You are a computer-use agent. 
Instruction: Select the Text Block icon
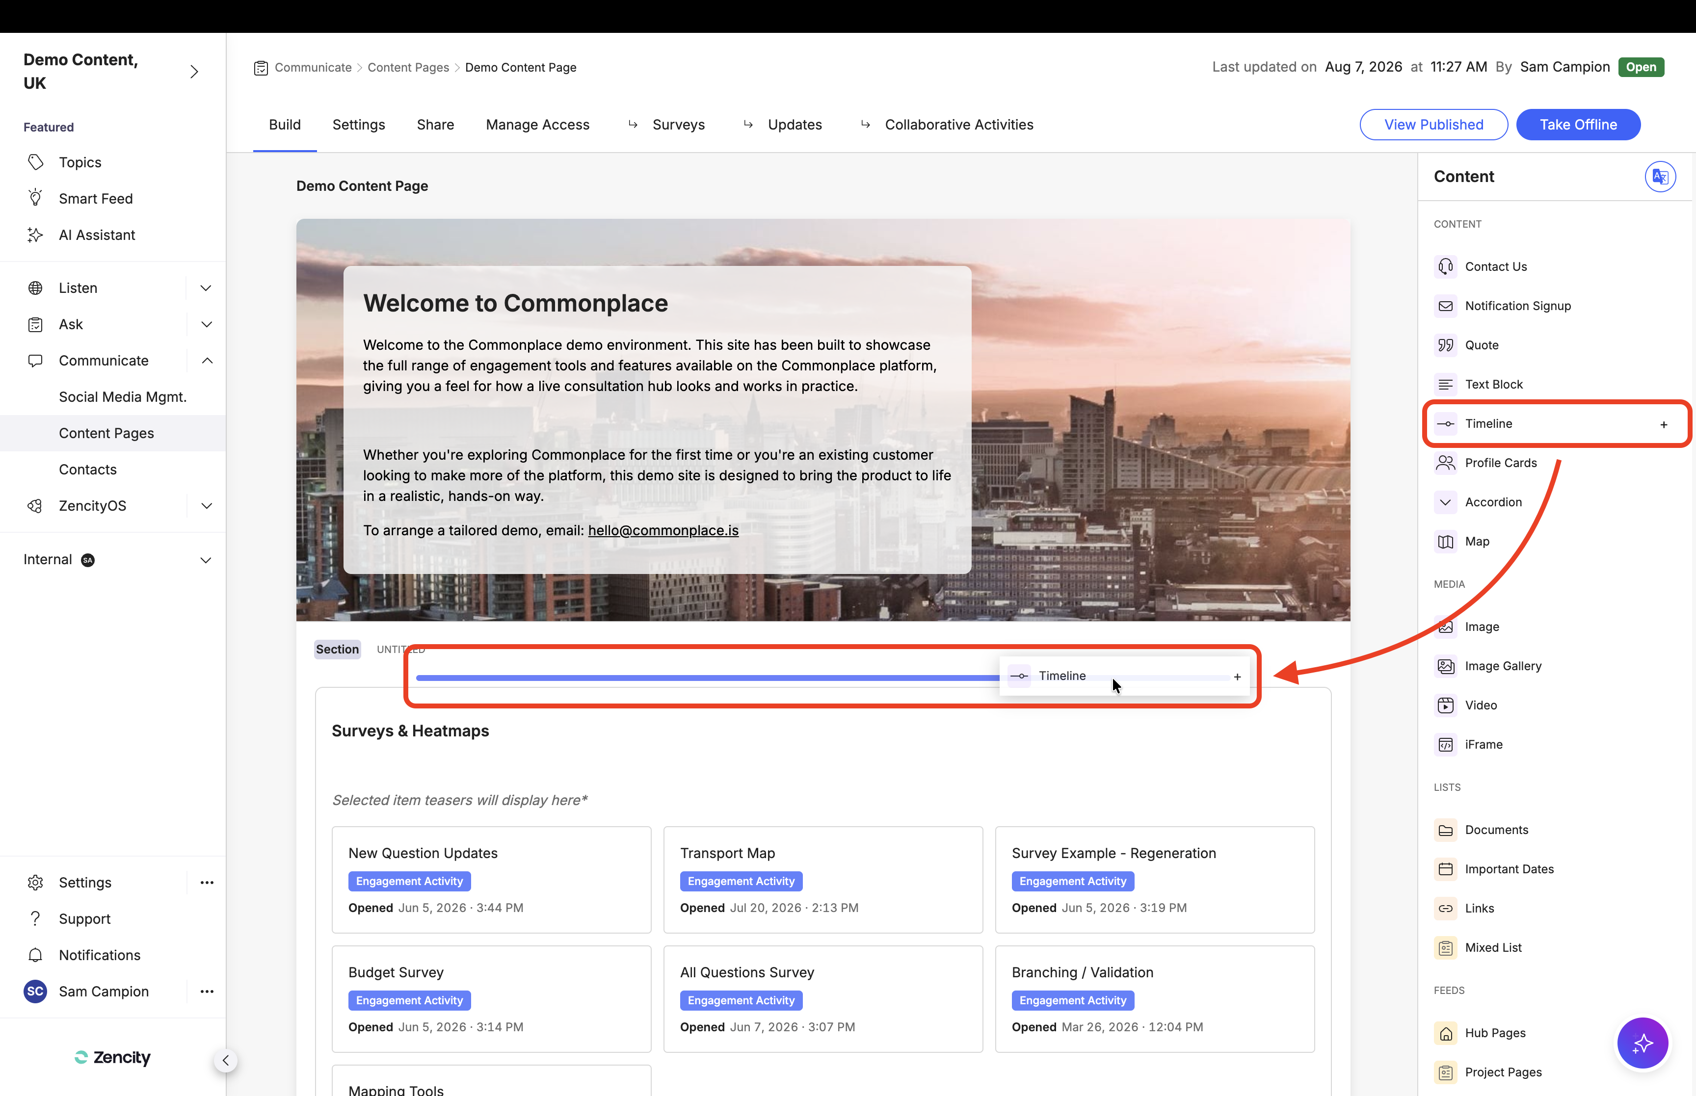tap(1446, 384)
